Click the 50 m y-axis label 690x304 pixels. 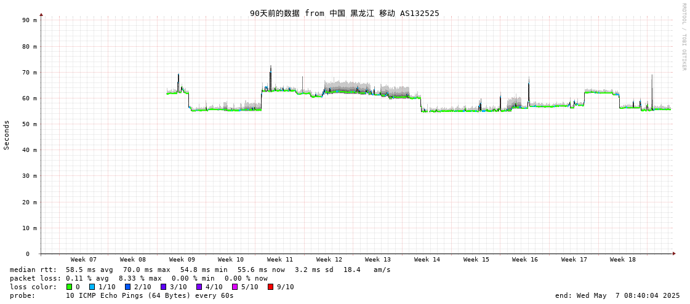[29, 124]
